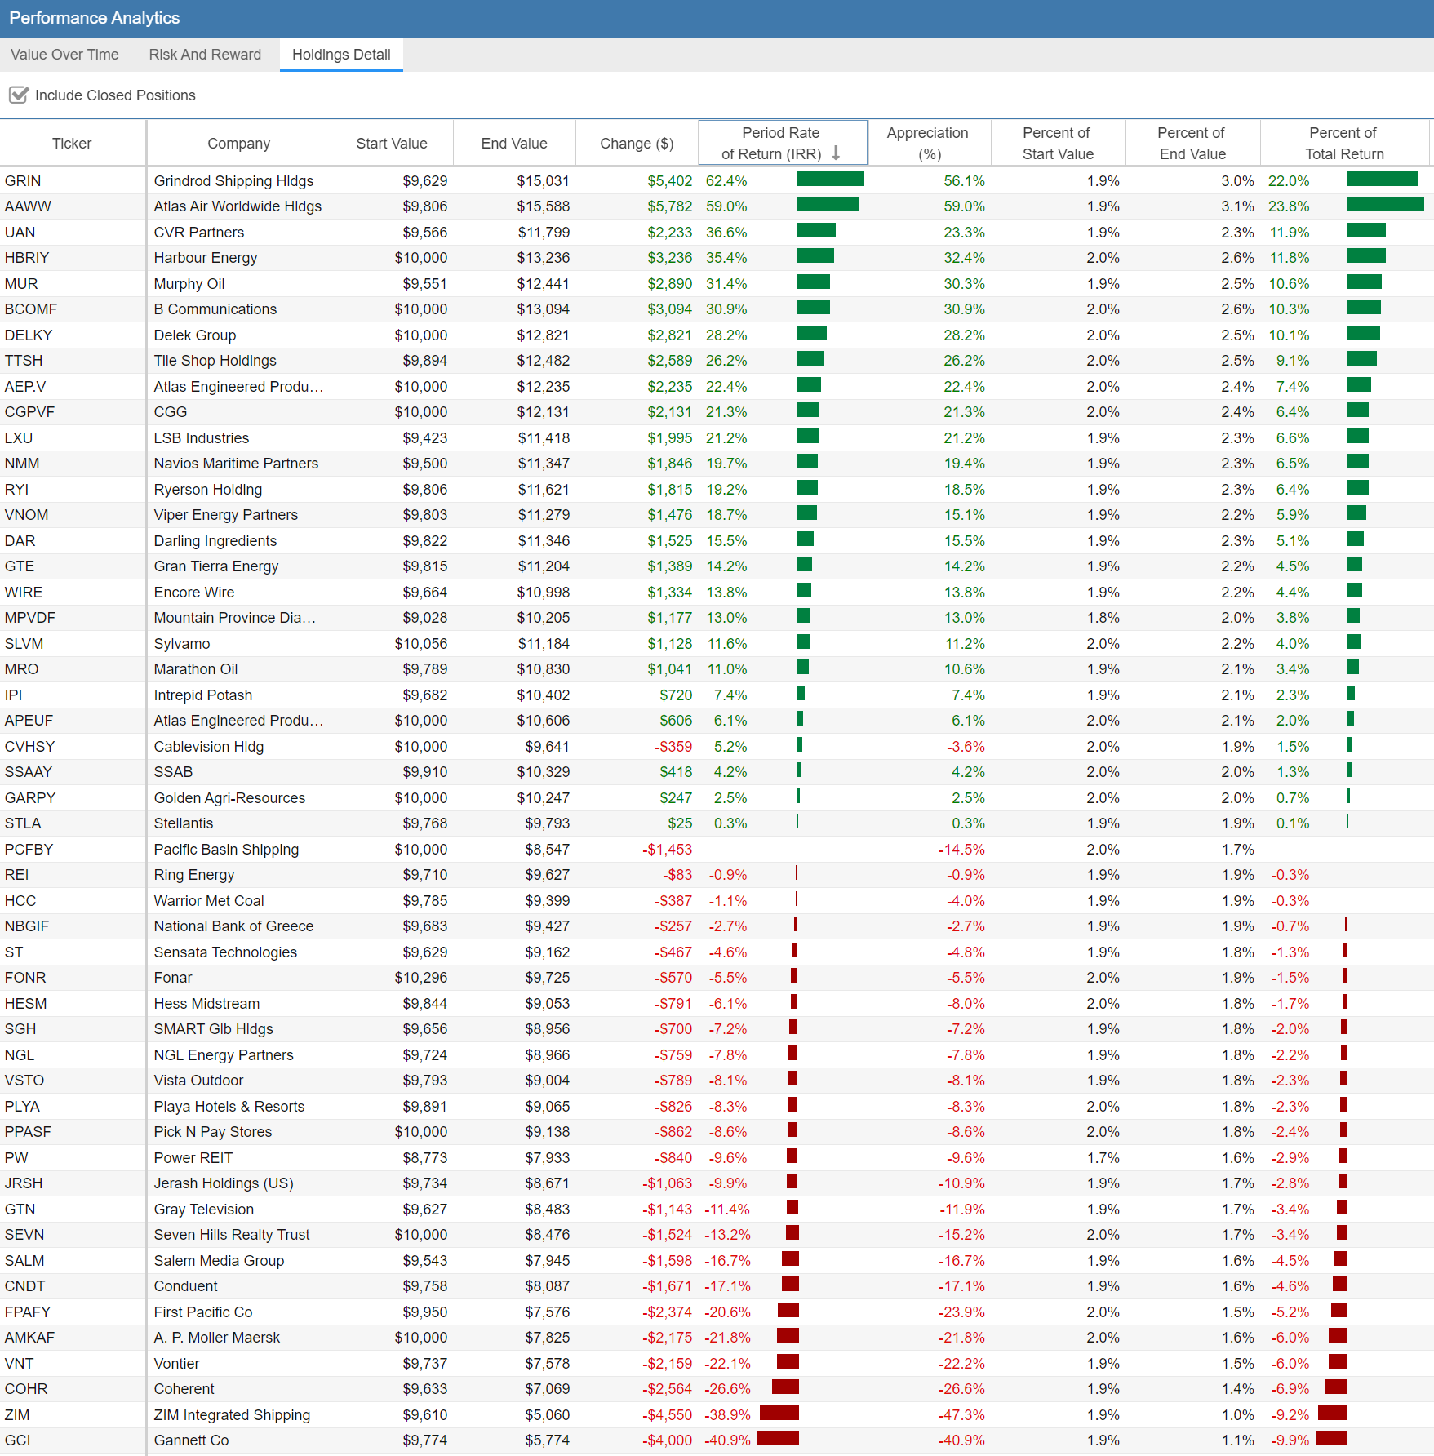Toggle the Include Closed Positions checkbox
This screenshot has height=1456, width=1434.
tap(19, 95)
